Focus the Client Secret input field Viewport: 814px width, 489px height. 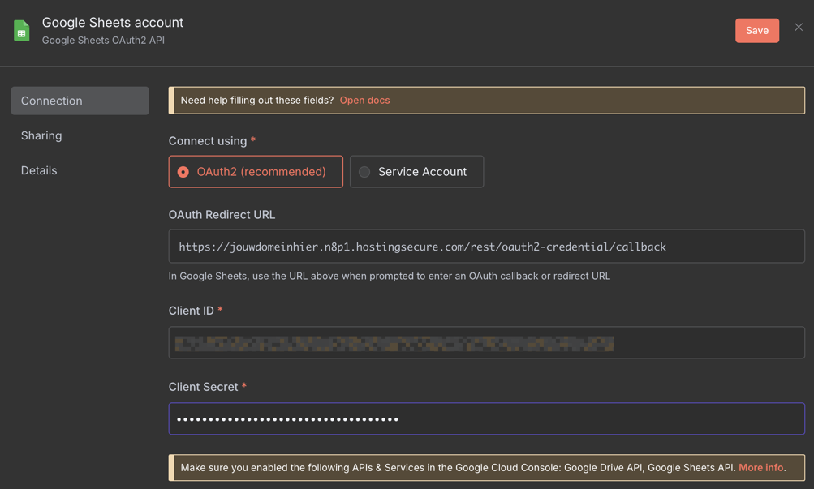point(486,418)
